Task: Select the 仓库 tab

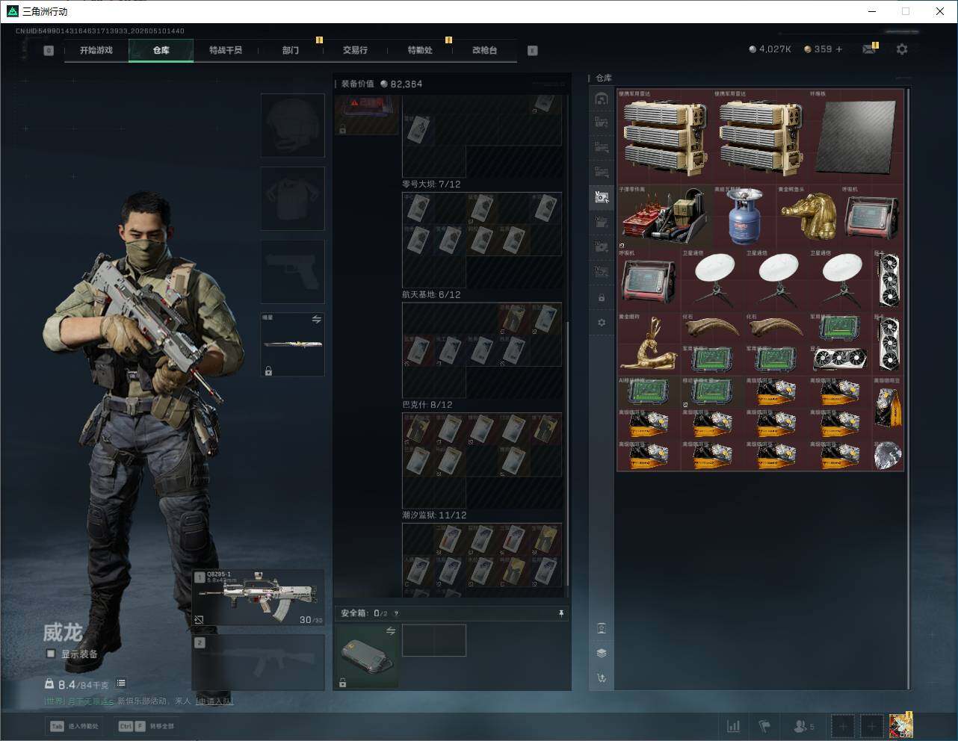Action: pos(161,50)
